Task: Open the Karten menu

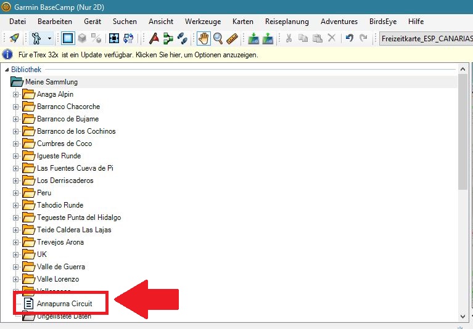Action: 243,22
